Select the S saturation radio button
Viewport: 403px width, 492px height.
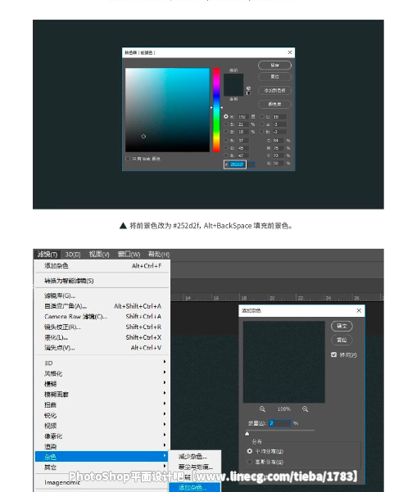[x=226, y=124]
